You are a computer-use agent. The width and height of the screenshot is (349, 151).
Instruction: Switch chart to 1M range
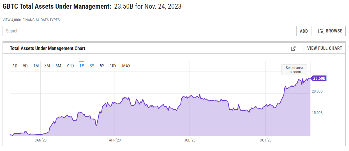coord(36,66)
